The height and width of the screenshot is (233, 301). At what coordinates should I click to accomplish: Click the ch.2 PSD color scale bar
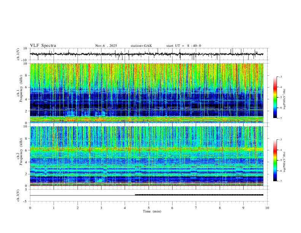pyautogui.click(x=275, y=160)
